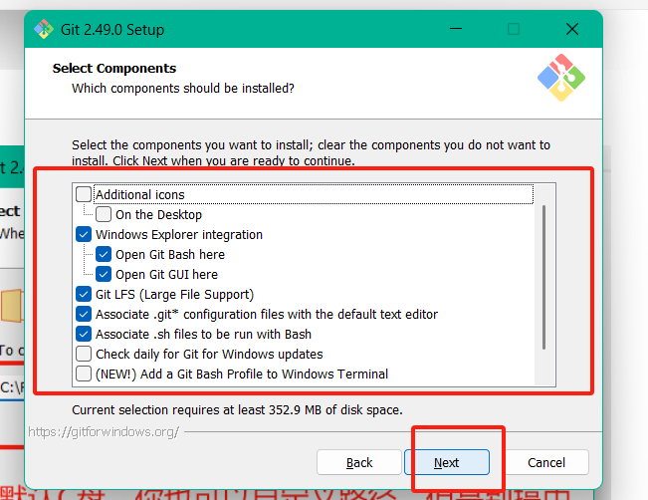Go to the Next setup page
Image resolution: width=648 pixels, height=500 pixels.
tap(447, 462)
